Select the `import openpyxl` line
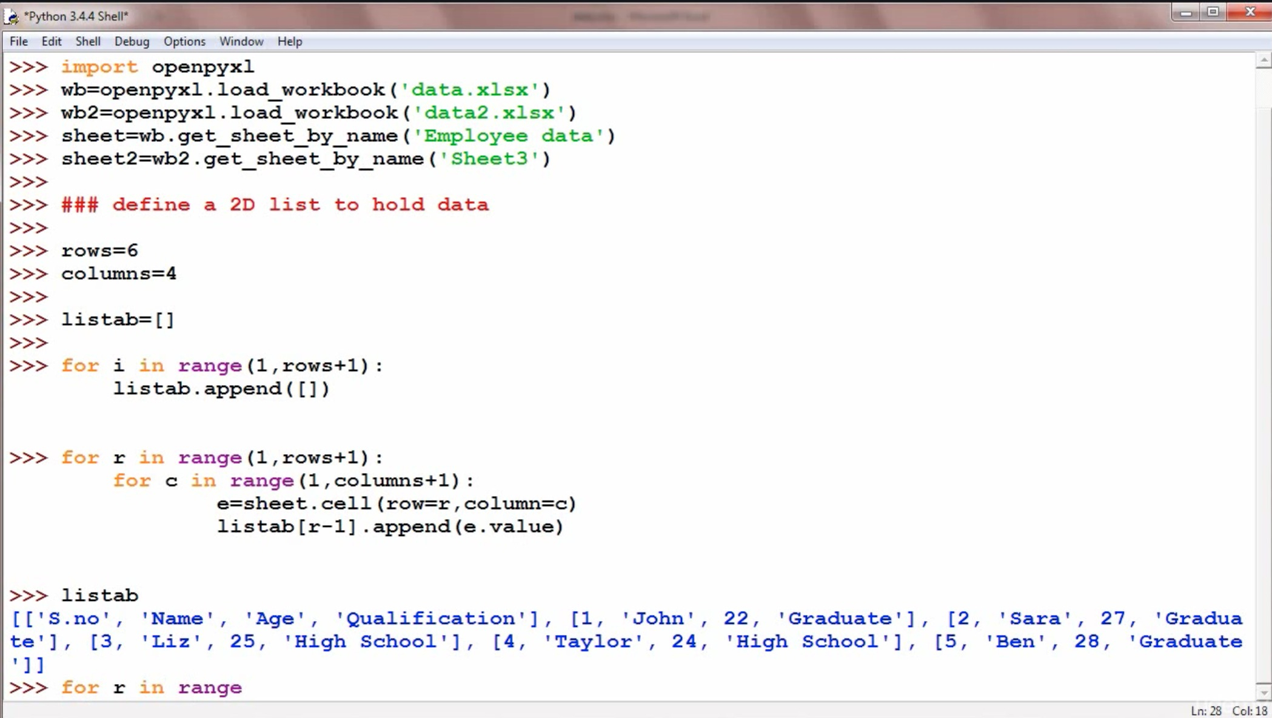Screen dimensions: 1272x718 pos(156,66)
